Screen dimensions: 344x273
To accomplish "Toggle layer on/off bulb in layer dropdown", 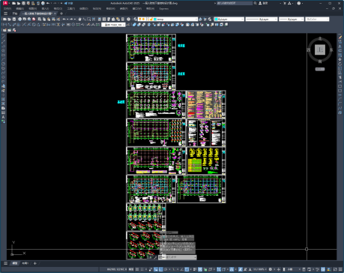I will (140, 19).
